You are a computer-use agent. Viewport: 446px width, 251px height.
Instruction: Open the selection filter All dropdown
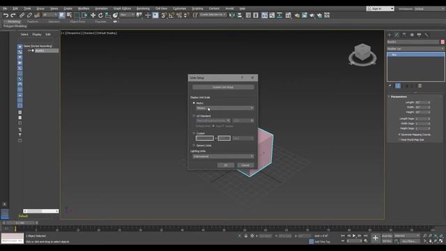[x=49, y=15]
